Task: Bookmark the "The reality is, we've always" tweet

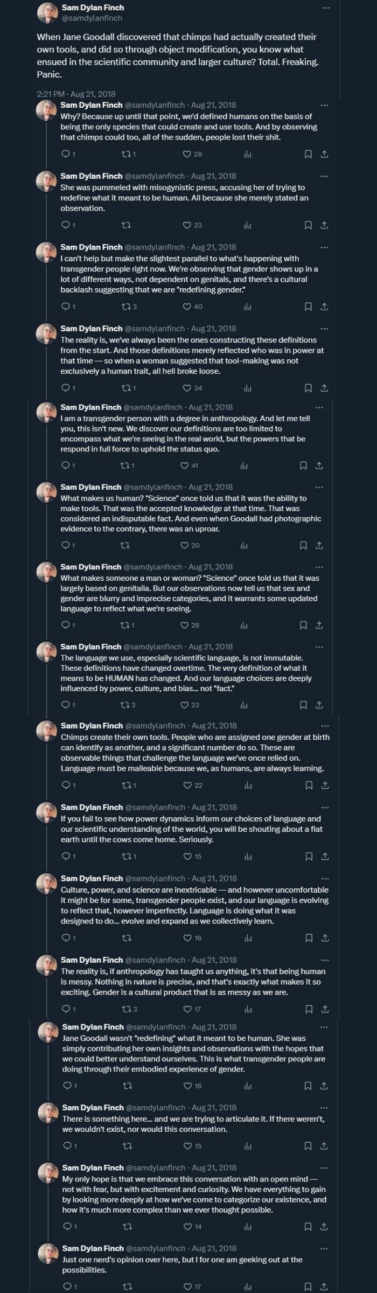Action: point(308,388)
